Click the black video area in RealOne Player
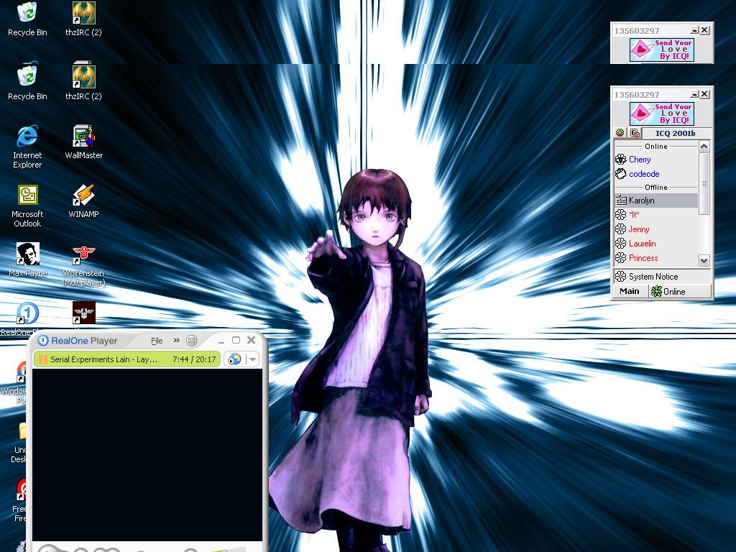This screenshot has width=736, height=552. pos(147,455)
